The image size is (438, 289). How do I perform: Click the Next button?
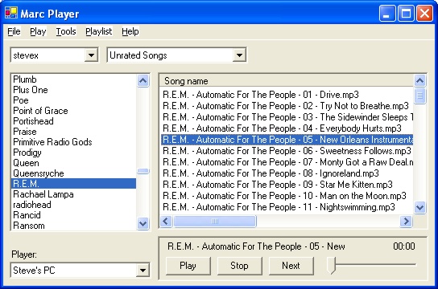click(x=291, y=266)
